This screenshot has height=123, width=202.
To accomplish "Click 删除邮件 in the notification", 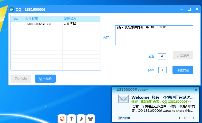I will click(124, 118).
